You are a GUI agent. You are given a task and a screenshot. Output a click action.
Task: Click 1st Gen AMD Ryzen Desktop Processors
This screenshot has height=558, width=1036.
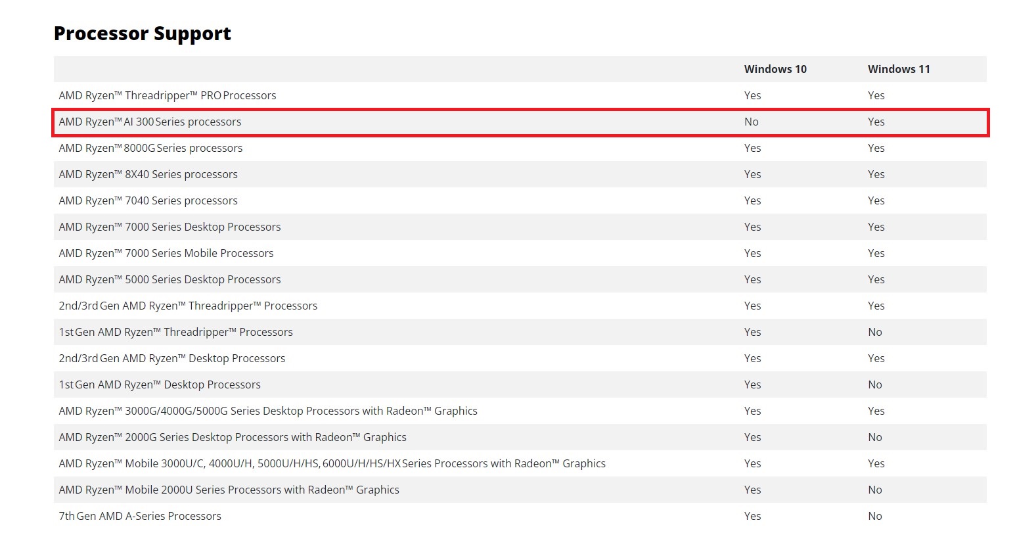[x=160, y=384]
